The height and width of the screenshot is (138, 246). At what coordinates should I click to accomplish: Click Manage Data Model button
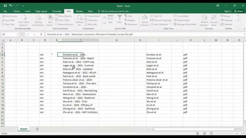[185, 24]
